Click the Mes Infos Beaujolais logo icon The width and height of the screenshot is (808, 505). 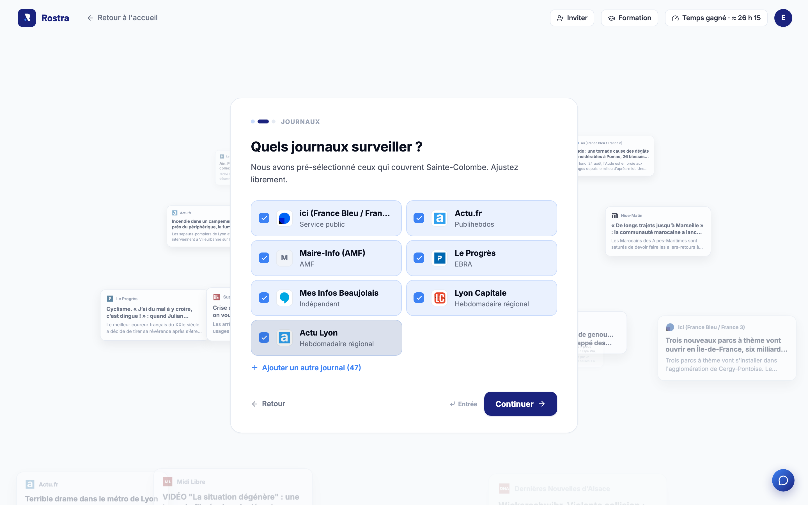click(284, 298)
